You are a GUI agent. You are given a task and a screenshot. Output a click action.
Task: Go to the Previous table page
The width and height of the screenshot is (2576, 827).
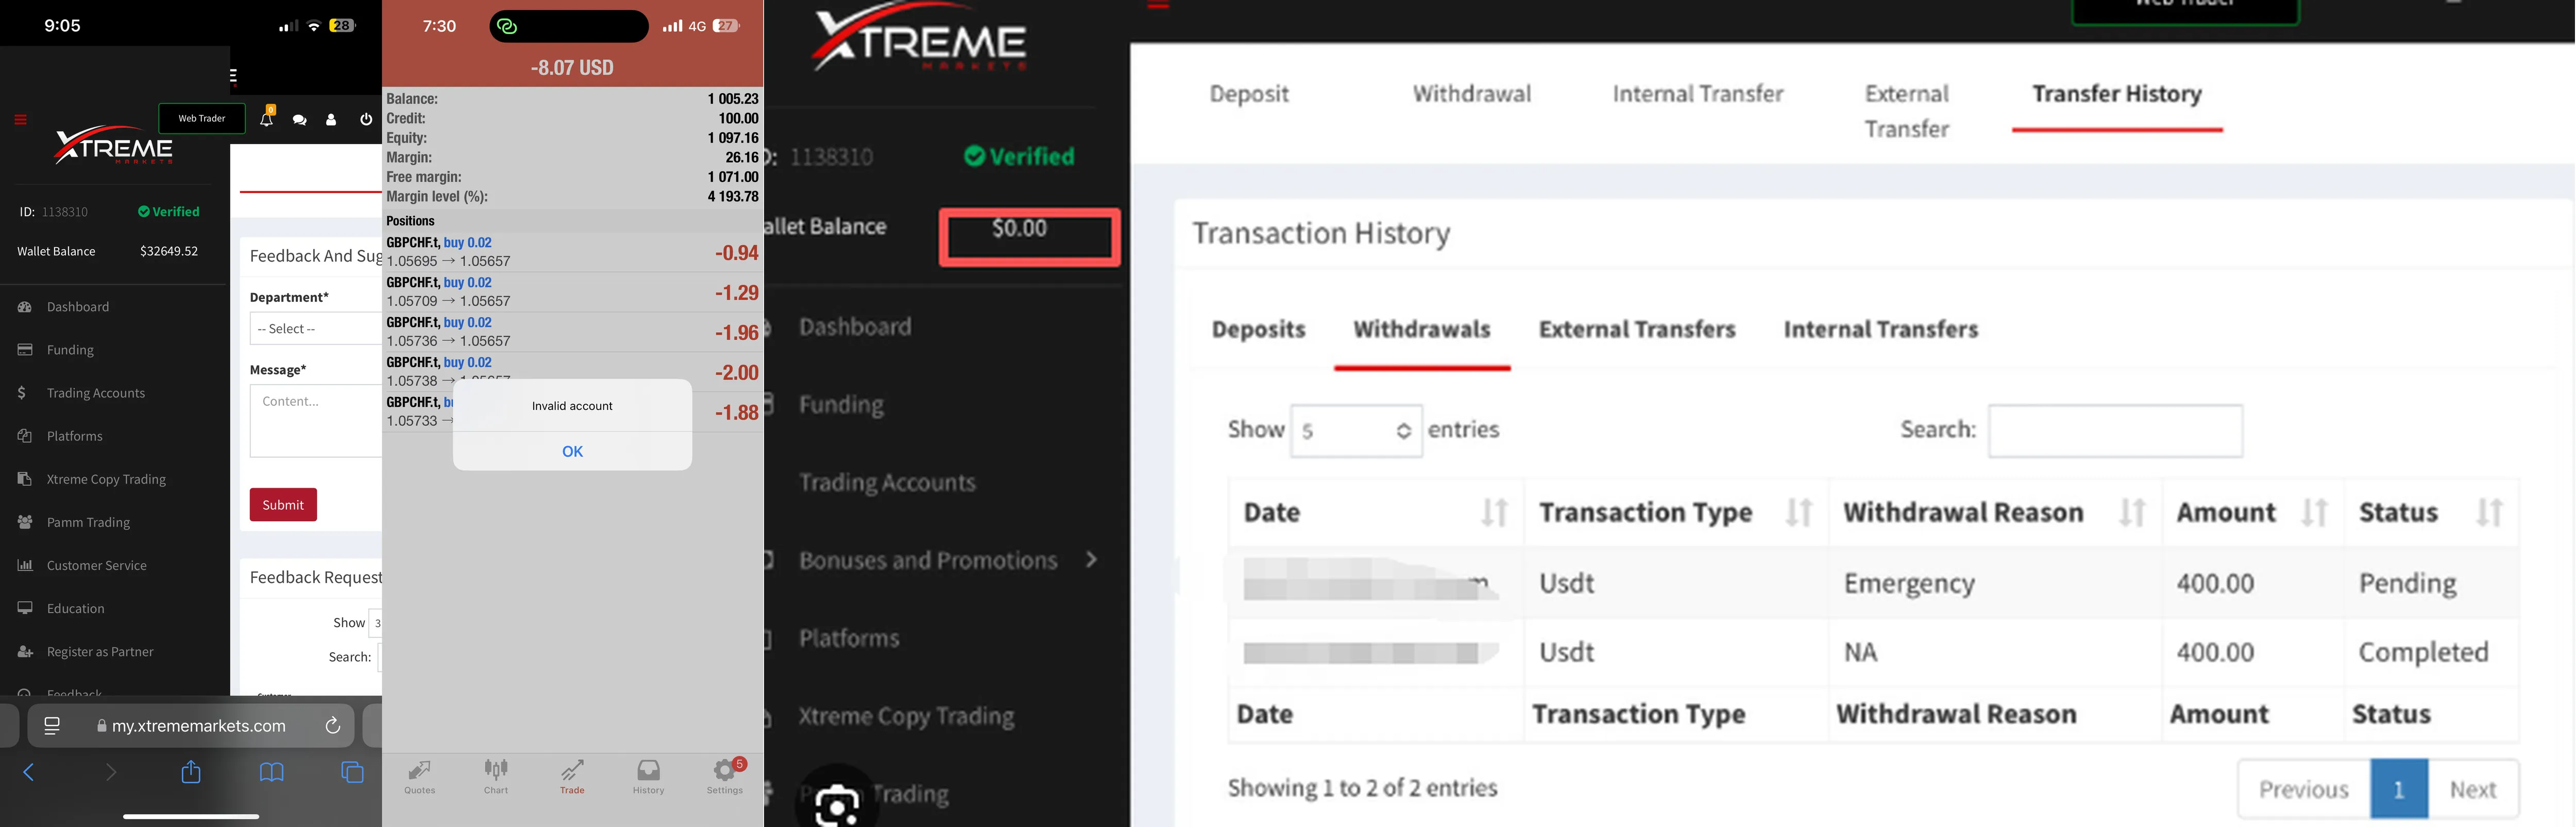point(2304,790)
